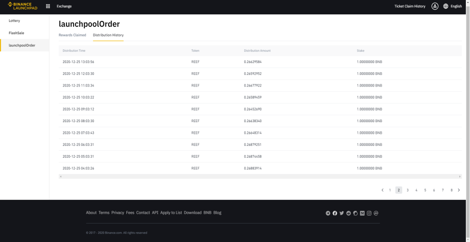
Task: Open the Telegram footer icon
Action: coord(328,213)
